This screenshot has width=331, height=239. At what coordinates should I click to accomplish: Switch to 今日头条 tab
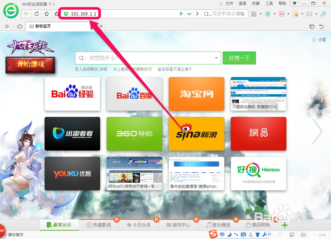click(139, 225)
